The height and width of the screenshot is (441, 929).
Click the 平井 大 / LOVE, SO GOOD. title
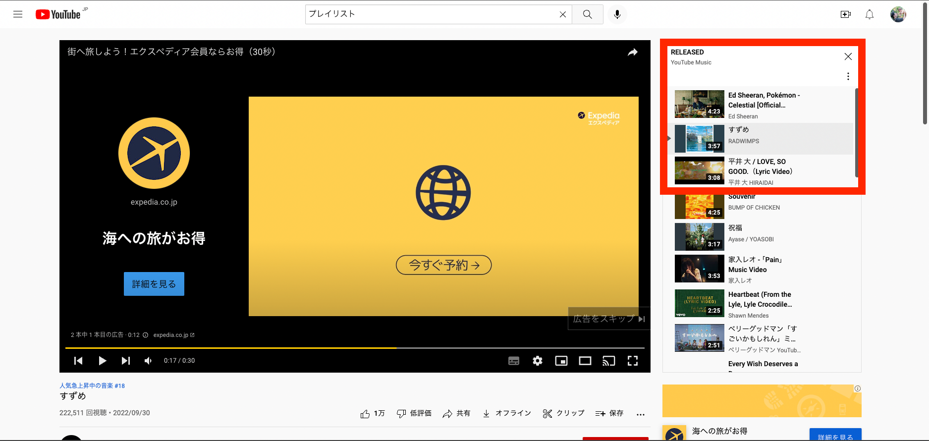(761, 166)
